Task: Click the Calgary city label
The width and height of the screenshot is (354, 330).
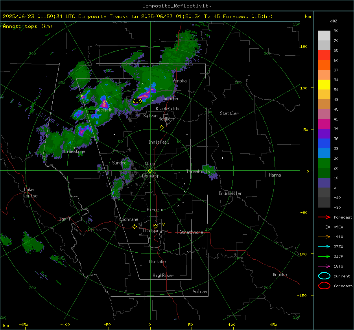Action: click(x=153, y=231)
